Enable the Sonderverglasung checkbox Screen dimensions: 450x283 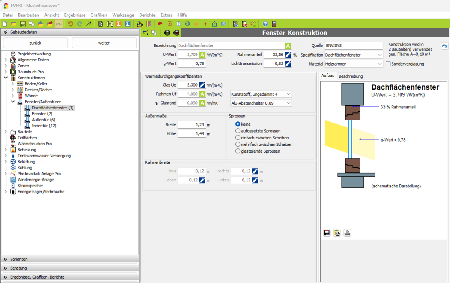pos(388,64)
